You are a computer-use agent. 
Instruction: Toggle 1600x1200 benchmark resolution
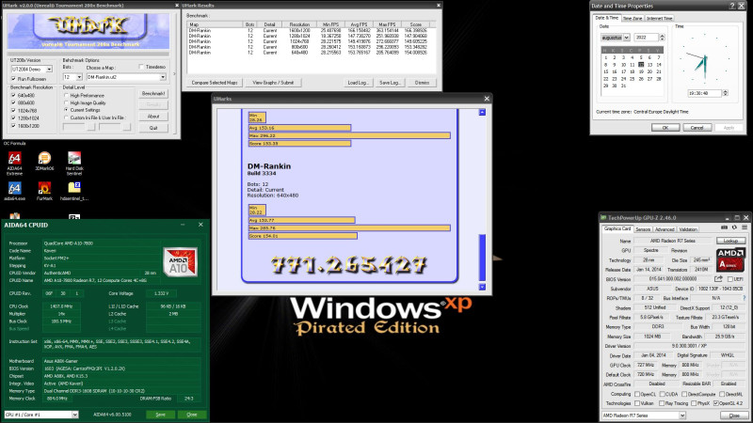point(13,126)
